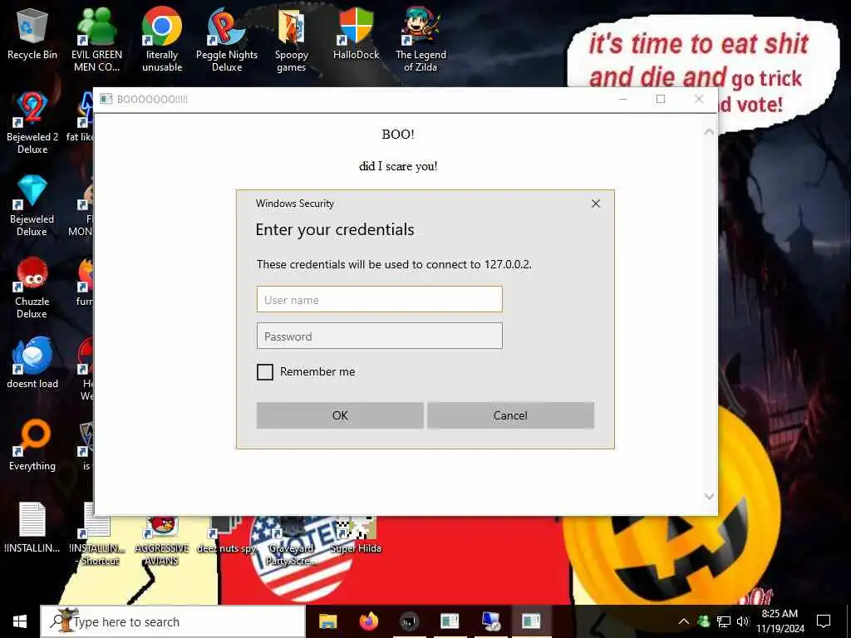The width and height of the screenshot is (851, 638).
Task: Open the notification center icon
Action: coord(824,621)
